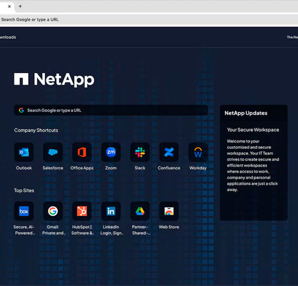Open a new browser tab
The image size is (298, 286).
[x=20, y=6]
